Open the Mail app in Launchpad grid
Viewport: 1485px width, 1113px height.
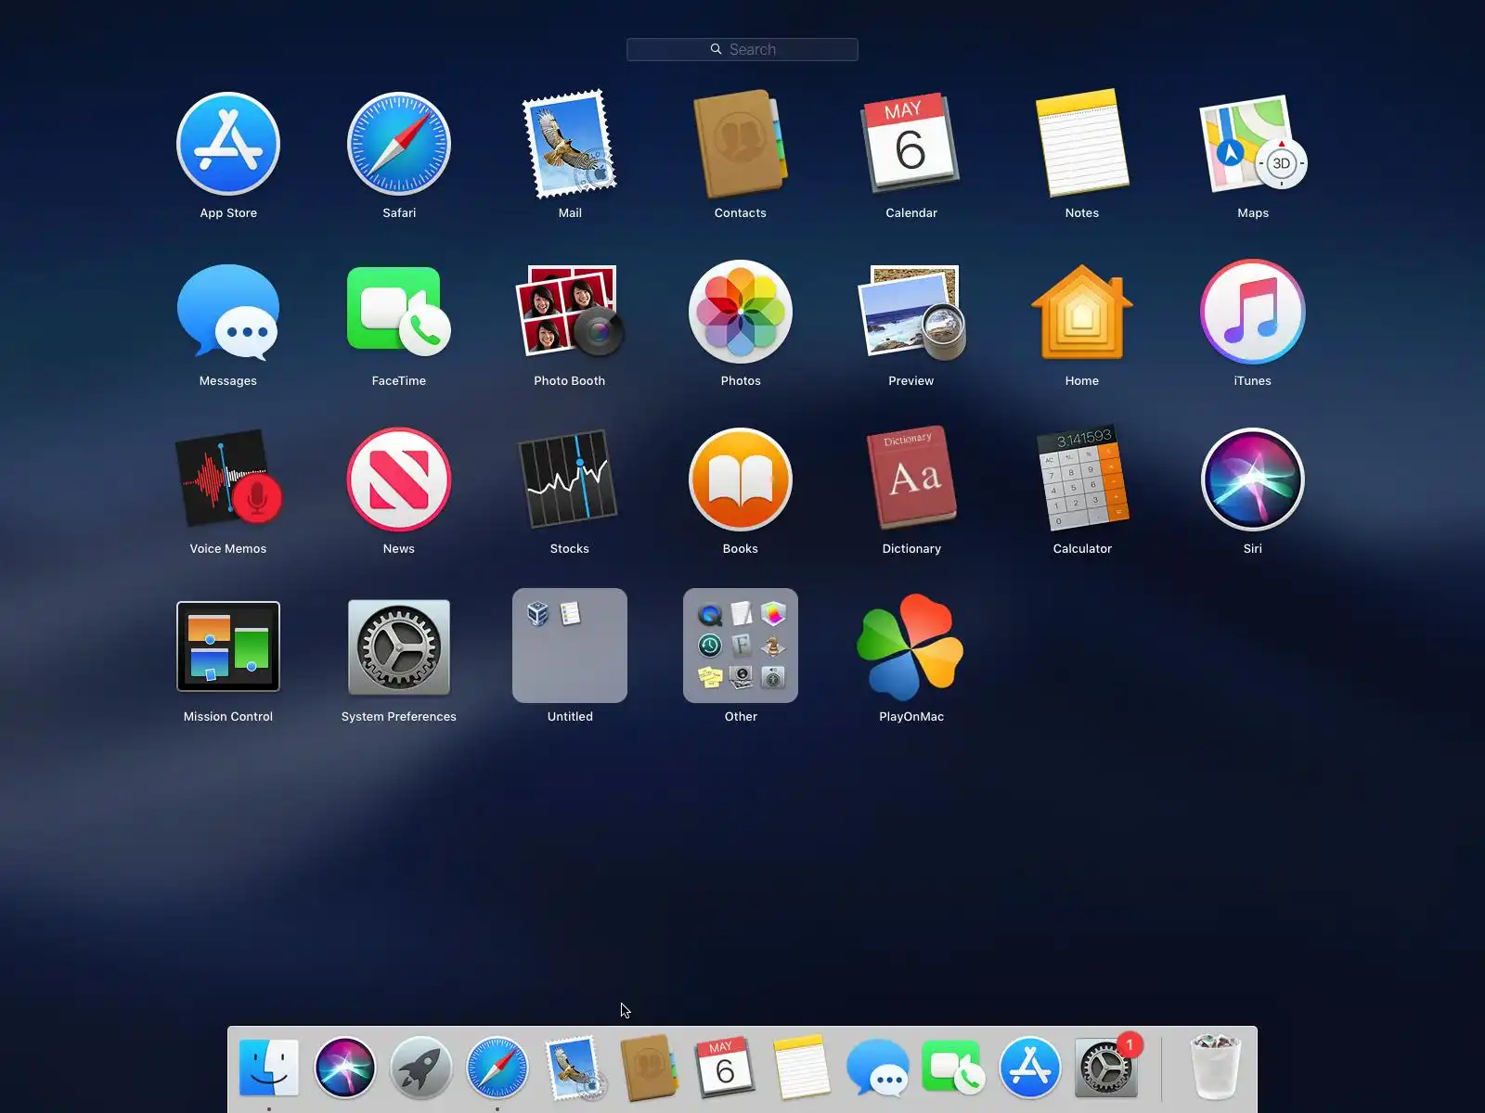point(570,144)
